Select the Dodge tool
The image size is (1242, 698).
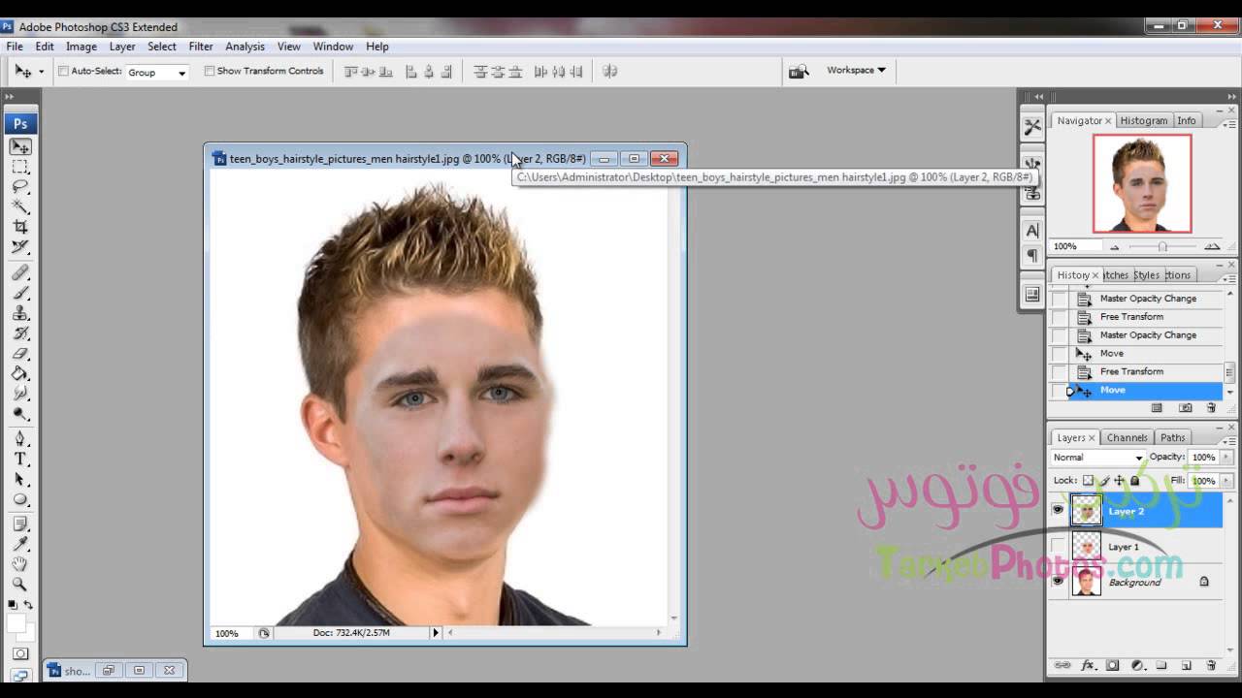[x=20, y=413]
